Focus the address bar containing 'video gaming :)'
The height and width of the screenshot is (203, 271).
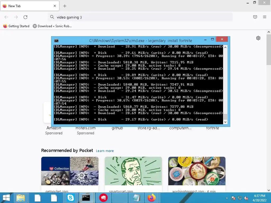tap(140, 17)
